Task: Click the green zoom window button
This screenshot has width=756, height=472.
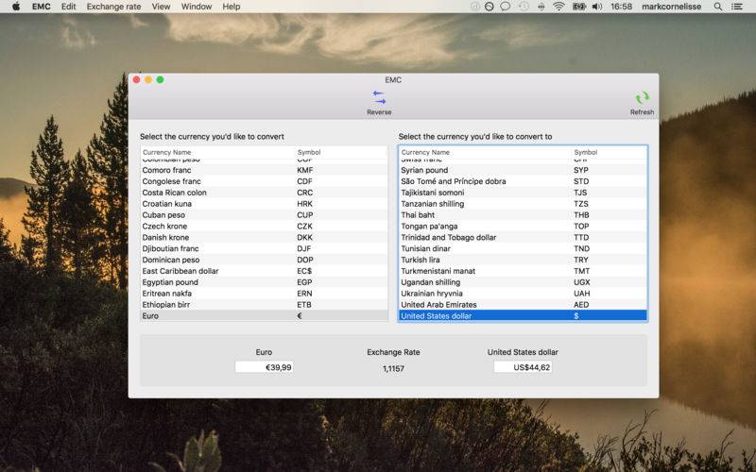Action: pyautogui.click(x=160, y=79)
